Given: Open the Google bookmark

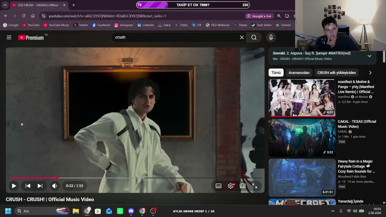Looking at the screenshot, I should [11, 25].
